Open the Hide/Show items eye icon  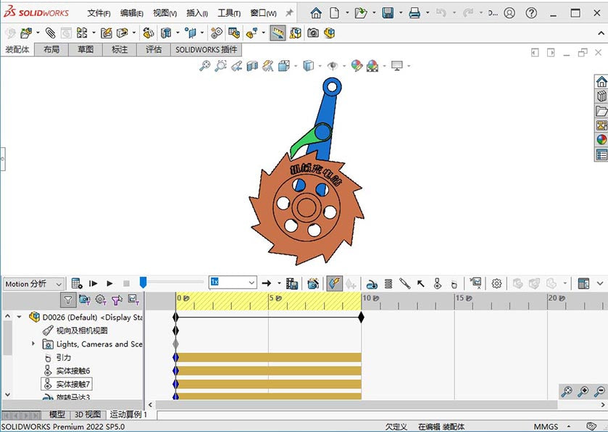click(x=333, y=65)
